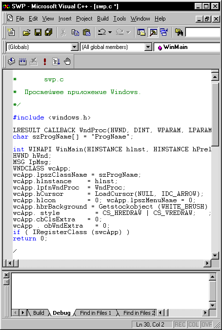Click the REC indicator in status bar
The height and width of the screenshot is (330, 222).
pos(180,324)
